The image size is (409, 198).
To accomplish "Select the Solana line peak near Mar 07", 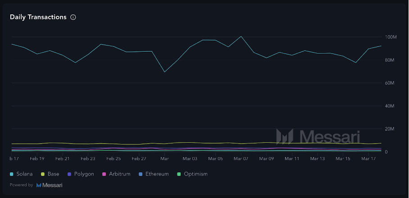I will [x=241, y=36].
